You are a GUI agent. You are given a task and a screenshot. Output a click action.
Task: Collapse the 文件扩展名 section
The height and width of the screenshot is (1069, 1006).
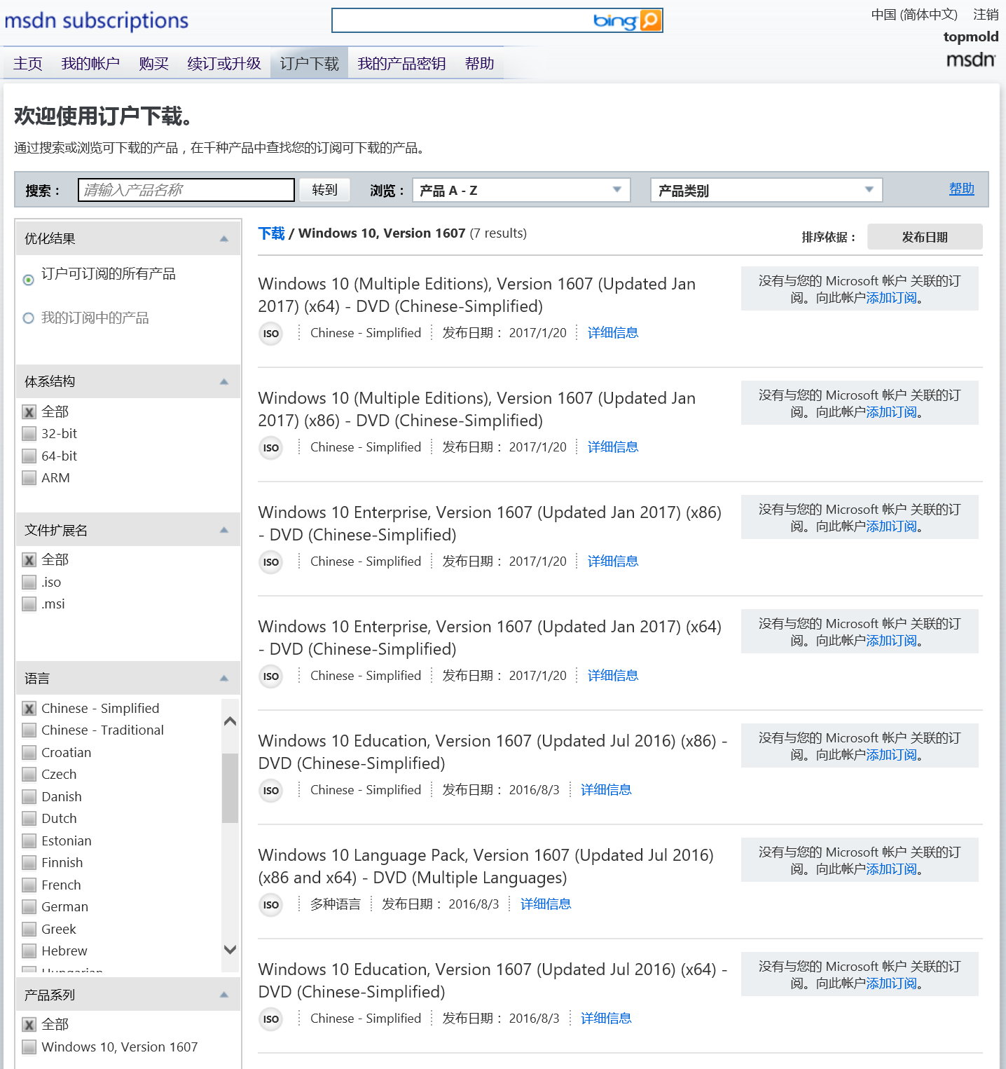224,530
